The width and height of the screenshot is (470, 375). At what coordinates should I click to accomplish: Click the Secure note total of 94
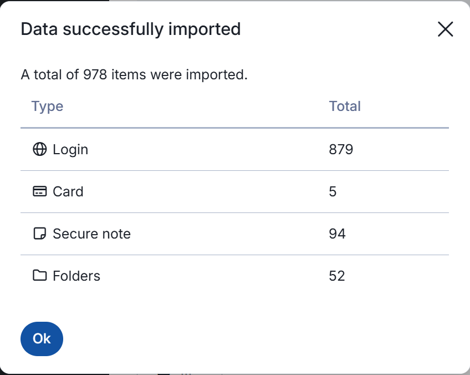click(x=337, y=234)
